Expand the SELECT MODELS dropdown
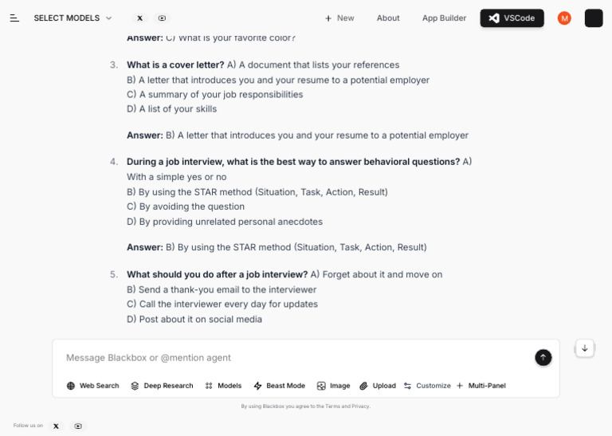 tap(73, 18)
